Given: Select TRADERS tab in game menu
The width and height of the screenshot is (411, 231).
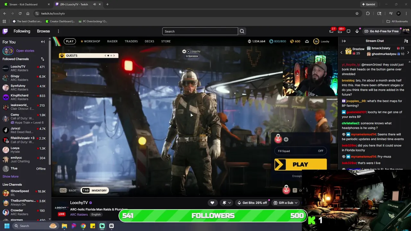Looking at the screenshot, I should tap(131, 41).
